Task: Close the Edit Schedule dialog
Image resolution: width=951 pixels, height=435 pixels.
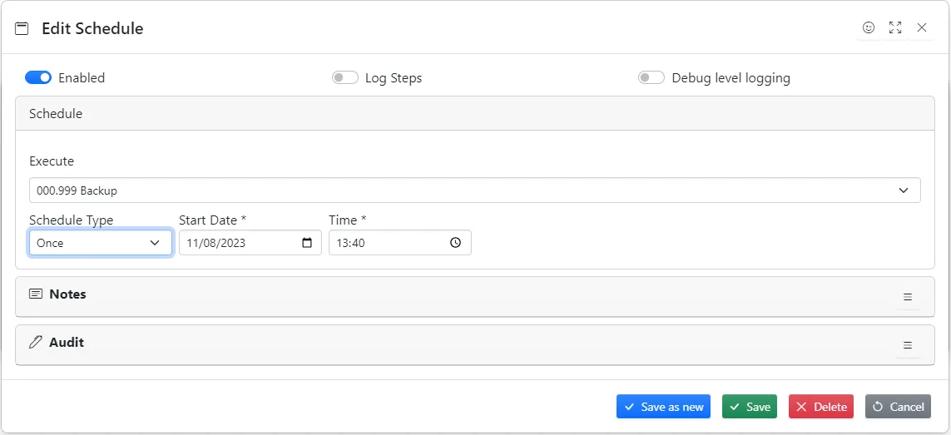Action: coord(922,27)
